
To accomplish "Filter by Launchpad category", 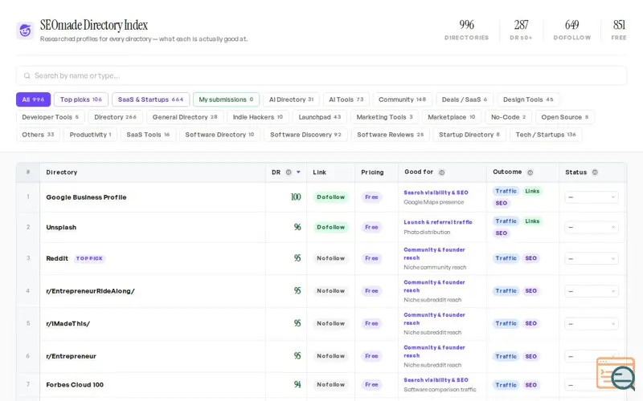I will point(320,117).
